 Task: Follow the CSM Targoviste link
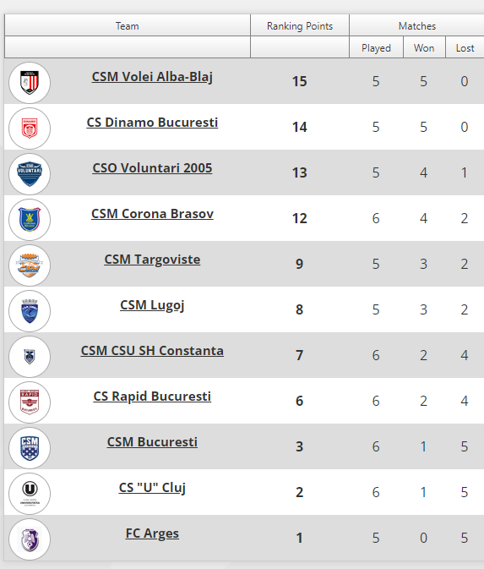point(152,260)
